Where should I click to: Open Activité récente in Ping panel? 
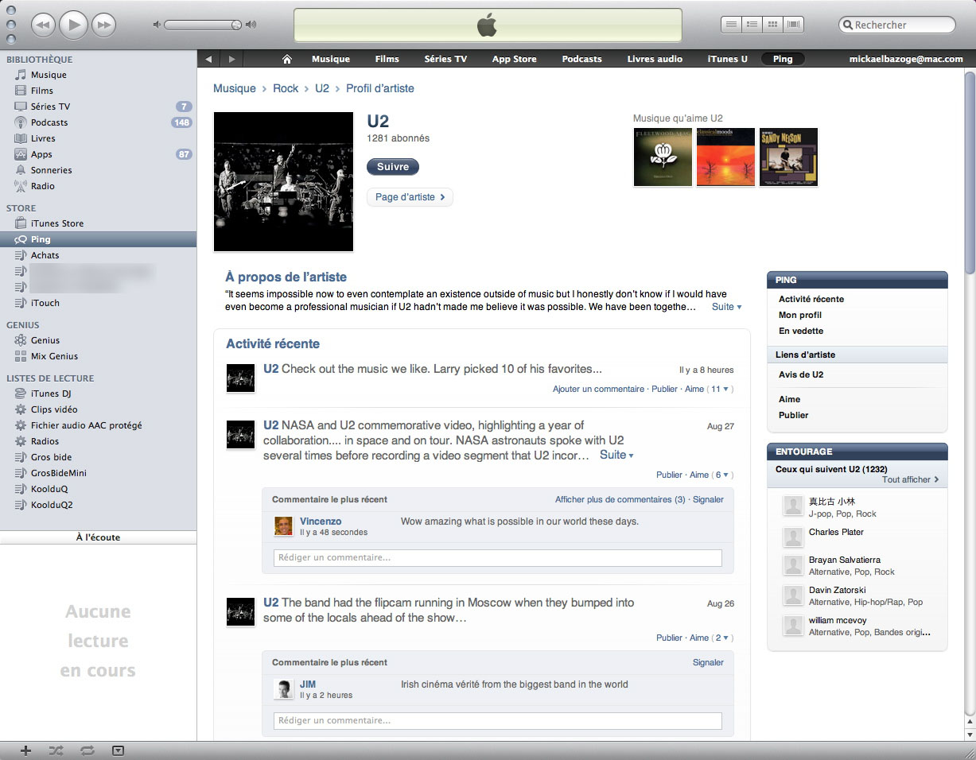pyautogui.click(x=811, y=299)
